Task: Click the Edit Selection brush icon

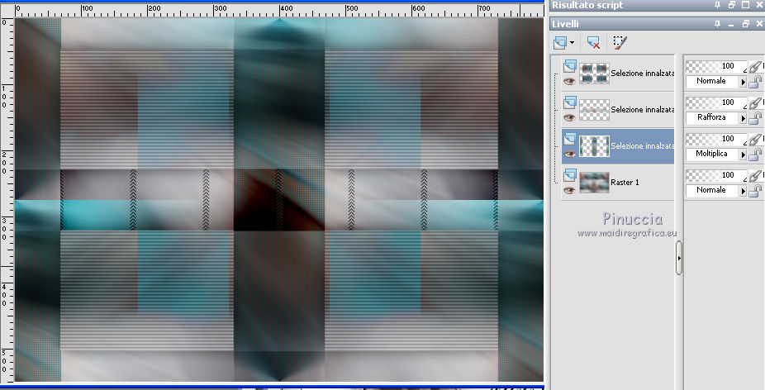Action: coord(620,42)
